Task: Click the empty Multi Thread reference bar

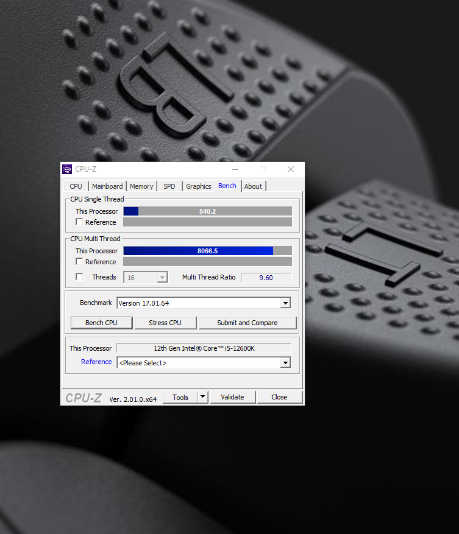Action: [208, 262]
